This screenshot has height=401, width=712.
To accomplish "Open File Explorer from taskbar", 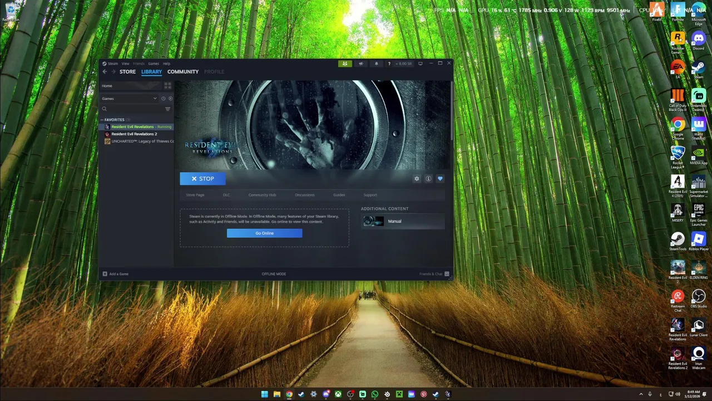I will pos(277,394).
